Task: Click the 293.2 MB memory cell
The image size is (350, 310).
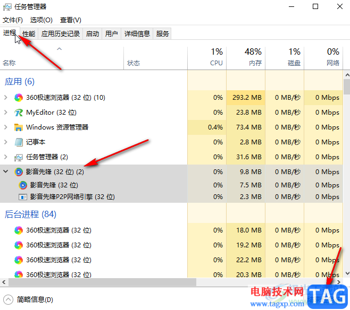Action: pyautogui.click(x=246, y=98)
